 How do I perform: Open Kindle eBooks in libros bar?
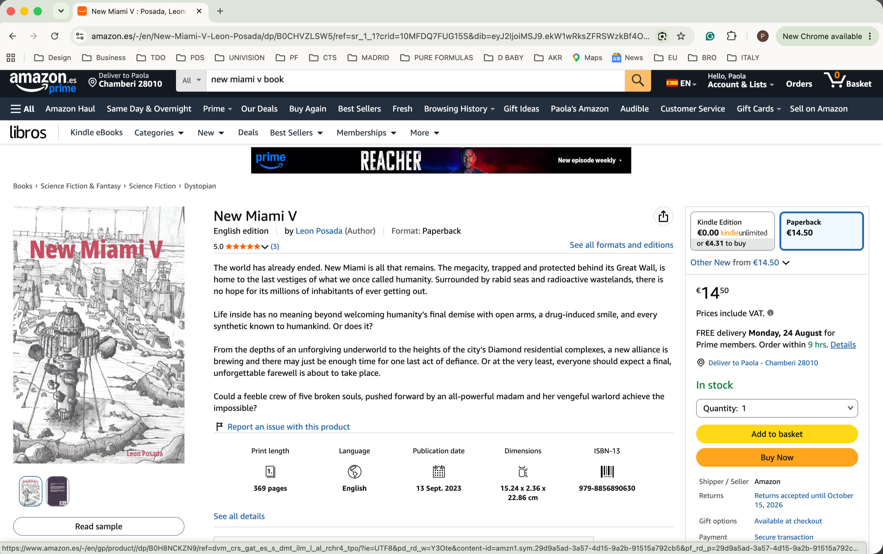[96, 132]
